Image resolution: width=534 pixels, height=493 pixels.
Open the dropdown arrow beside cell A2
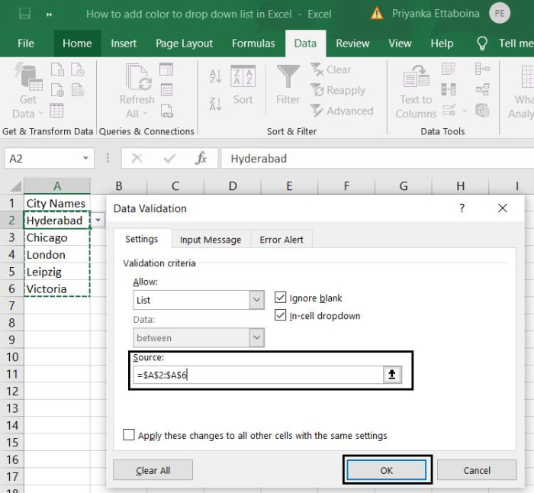click(98, 221)
